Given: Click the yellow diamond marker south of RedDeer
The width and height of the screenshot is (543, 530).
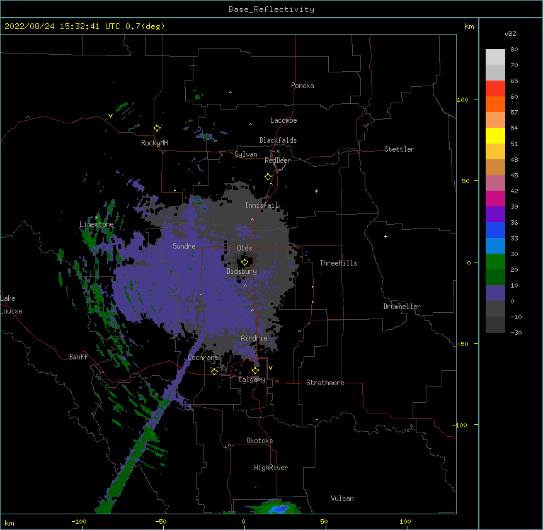Looking at the screenshot, I should (268, 177).
